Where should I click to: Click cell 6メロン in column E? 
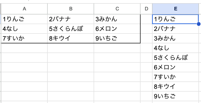pyautogui.click(x=175, y=67)
